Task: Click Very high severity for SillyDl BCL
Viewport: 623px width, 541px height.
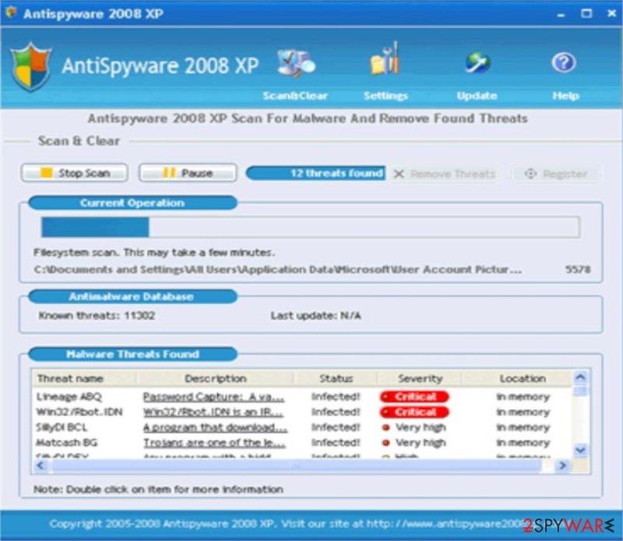Action: click(x=414, y=427)
